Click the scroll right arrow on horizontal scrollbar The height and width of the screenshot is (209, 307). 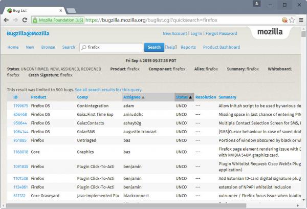point(298,205)
